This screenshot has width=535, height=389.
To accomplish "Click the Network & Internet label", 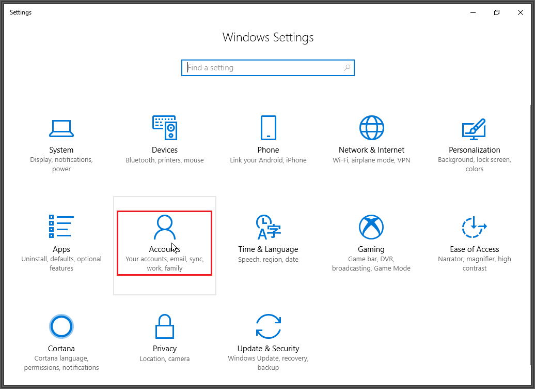I will [x=372, y=150].
